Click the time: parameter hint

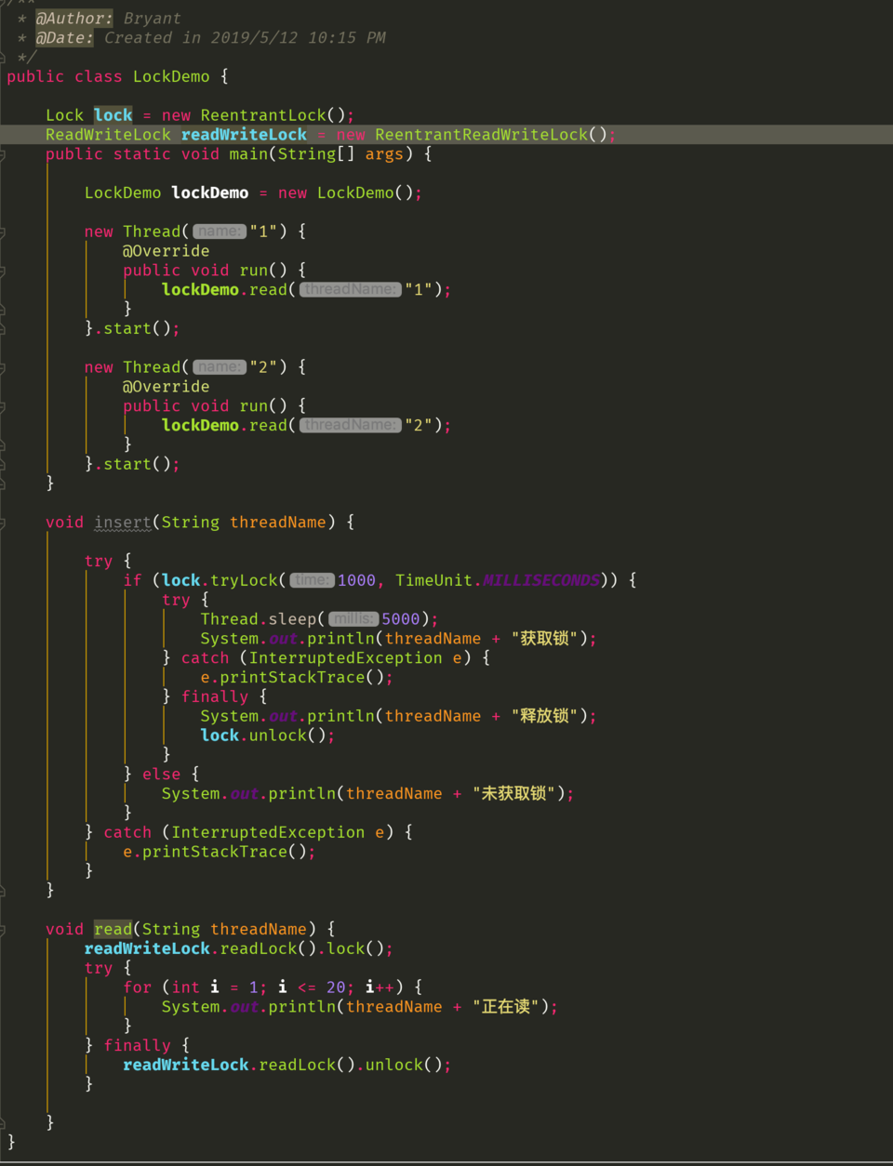click(312, 580)
